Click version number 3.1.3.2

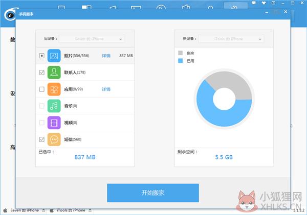pos(299,210)
